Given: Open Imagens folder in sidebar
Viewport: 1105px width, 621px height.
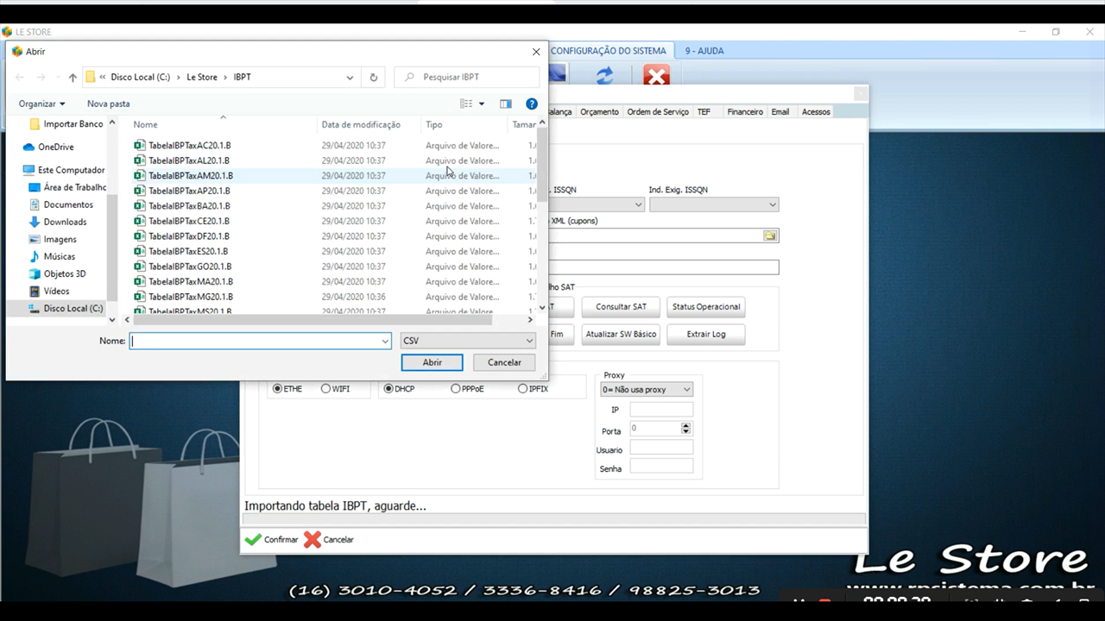Looking at the screenshot, I should click(x=60, y=239).
